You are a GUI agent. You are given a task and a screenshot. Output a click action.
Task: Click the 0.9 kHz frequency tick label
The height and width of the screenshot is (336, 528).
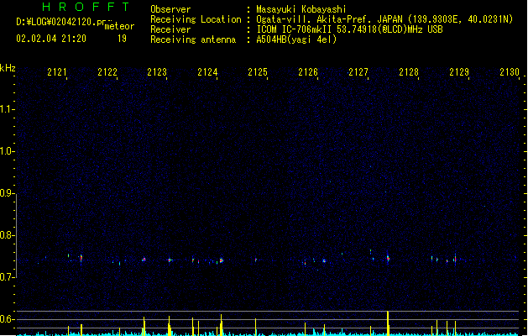tap(7, 193)
